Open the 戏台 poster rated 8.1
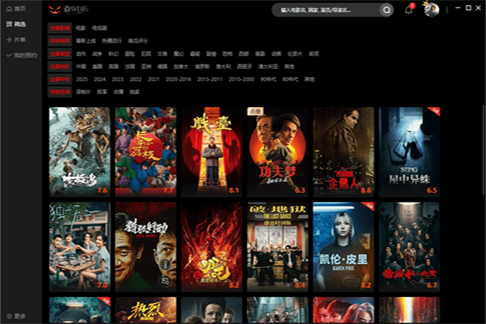Image resolution: width=486 pixels, height=324 pixels. coord(212,152)
